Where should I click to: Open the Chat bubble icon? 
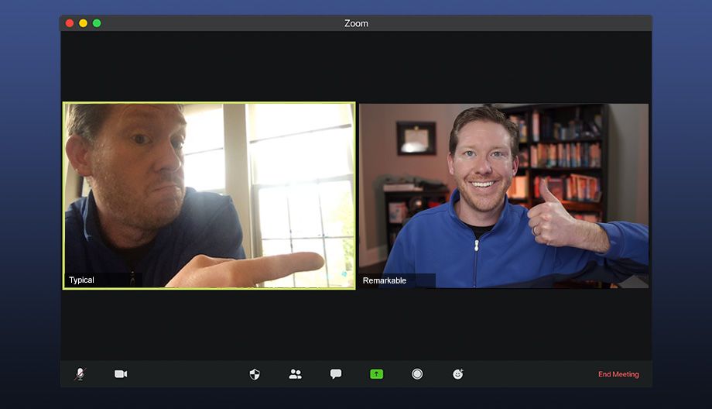(x=336, y=374)
